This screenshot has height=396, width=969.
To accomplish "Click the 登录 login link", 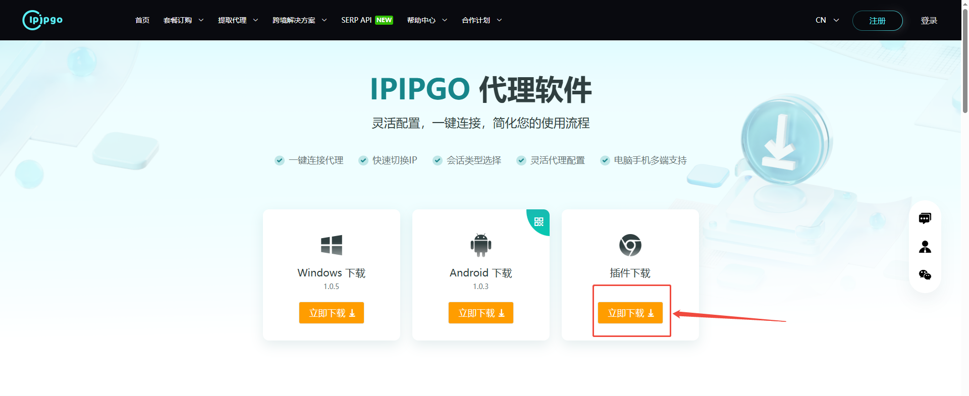I will (x=929, y=21).
